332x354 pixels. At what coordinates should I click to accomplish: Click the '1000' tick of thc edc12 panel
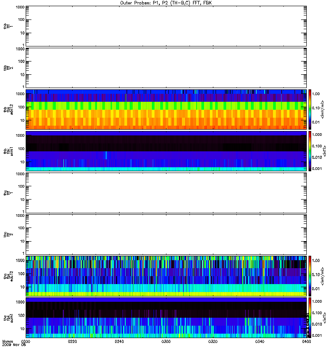pos(20,260)
